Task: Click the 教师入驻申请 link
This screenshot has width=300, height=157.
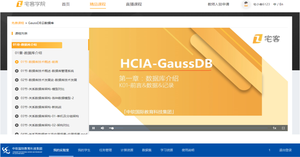Action: tap(218, 4)
